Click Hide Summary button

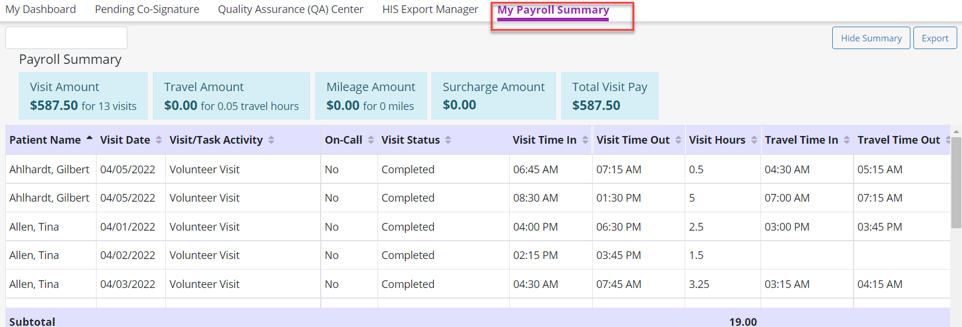871,38
